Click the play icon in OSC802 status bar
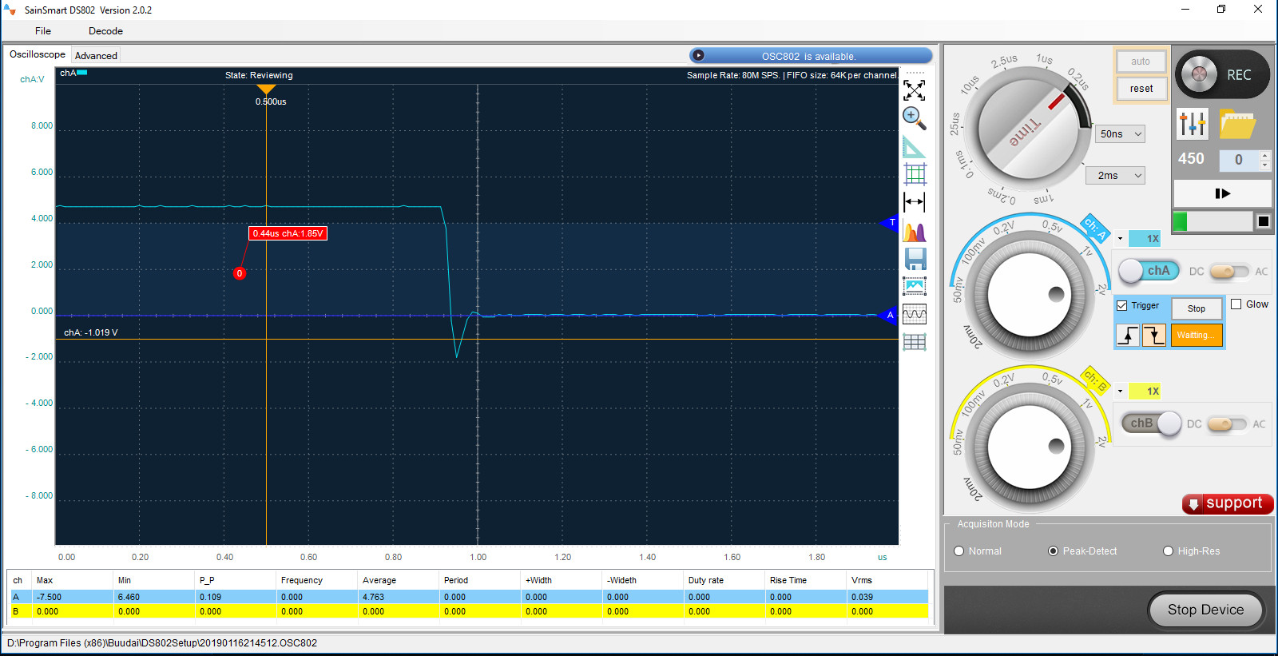The height and width of the screenshot is (656, 1278). (x=698, y=56)
